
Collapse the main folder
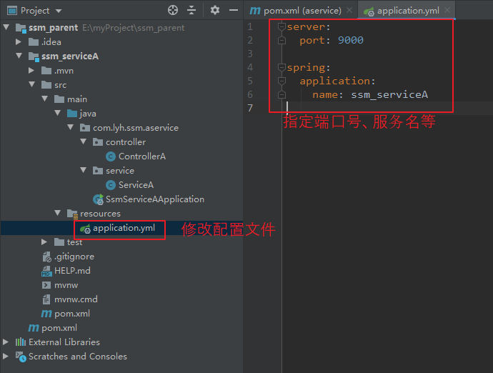tap(44, 99)
